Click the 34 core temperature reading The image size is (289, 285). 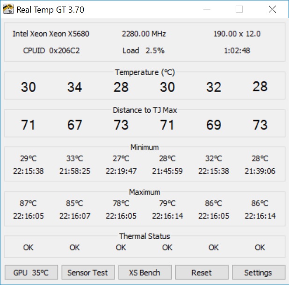click(x=74, y=87)
